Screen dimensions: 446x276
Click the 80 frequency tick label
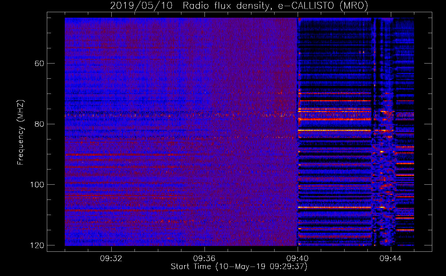tap(39, 124)
